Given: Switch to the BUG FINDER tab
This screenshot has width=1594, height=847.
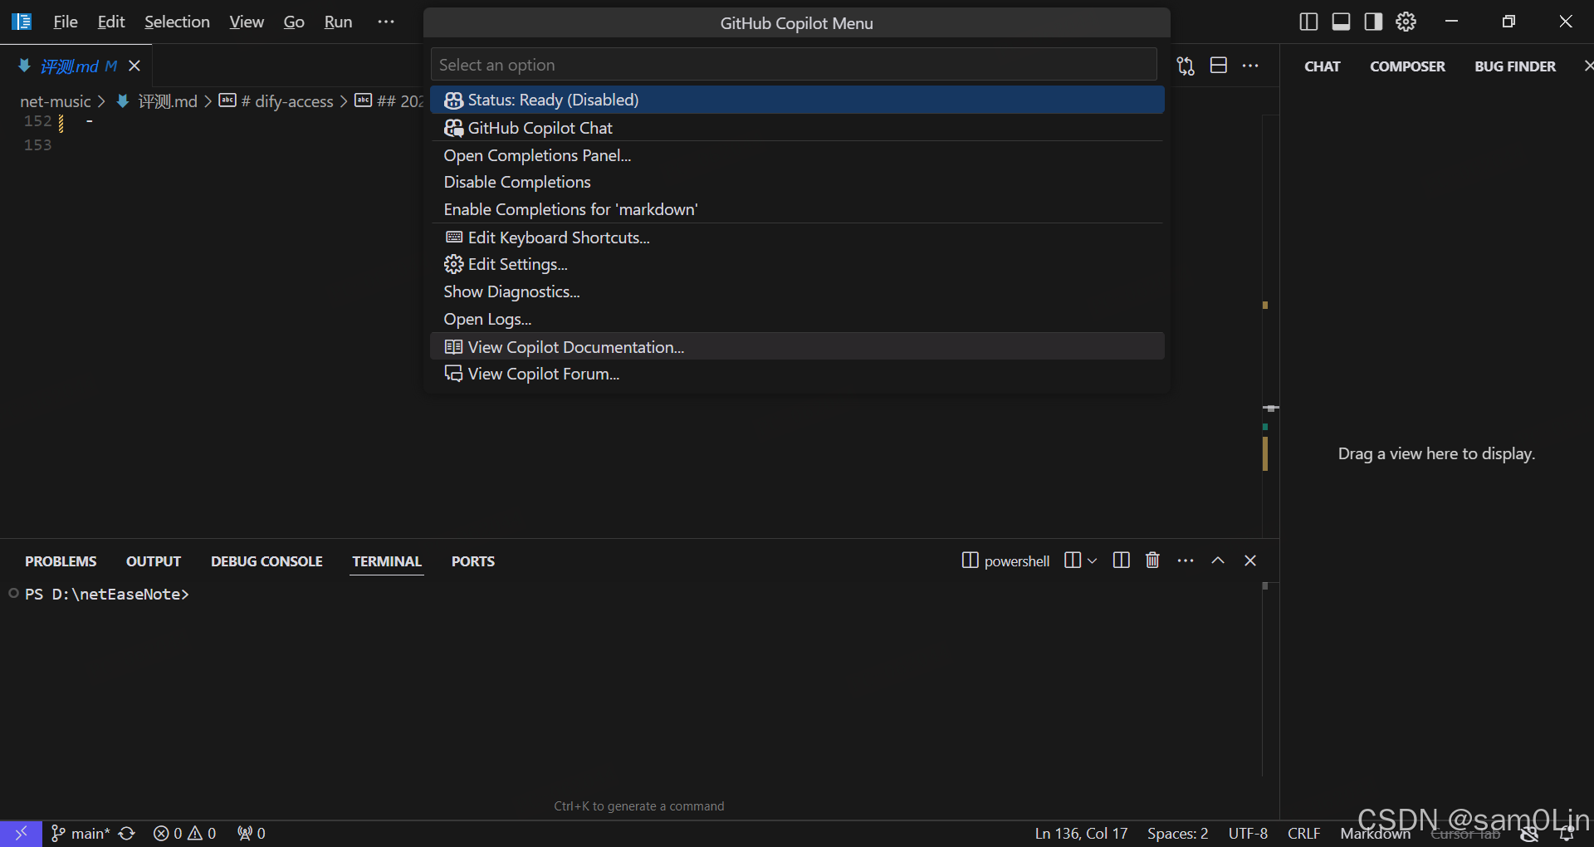Looking at the screenshot, I should tap(1515, 66).
